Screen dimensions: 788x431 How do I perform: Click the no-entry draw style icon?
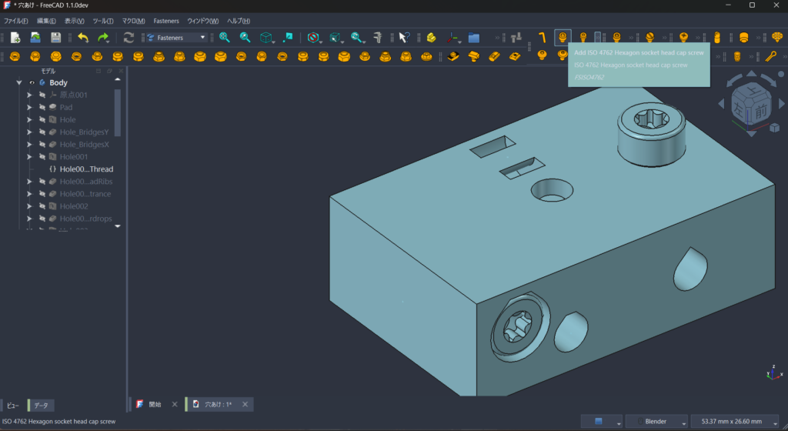pyautogui.click(x=312, y=38)
